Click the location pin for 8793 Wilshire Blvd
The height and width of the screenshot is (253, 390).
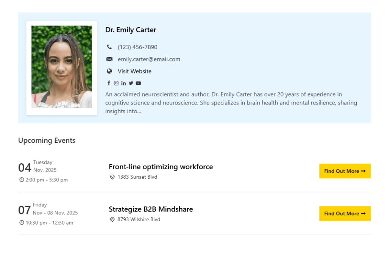pos(112,219)
